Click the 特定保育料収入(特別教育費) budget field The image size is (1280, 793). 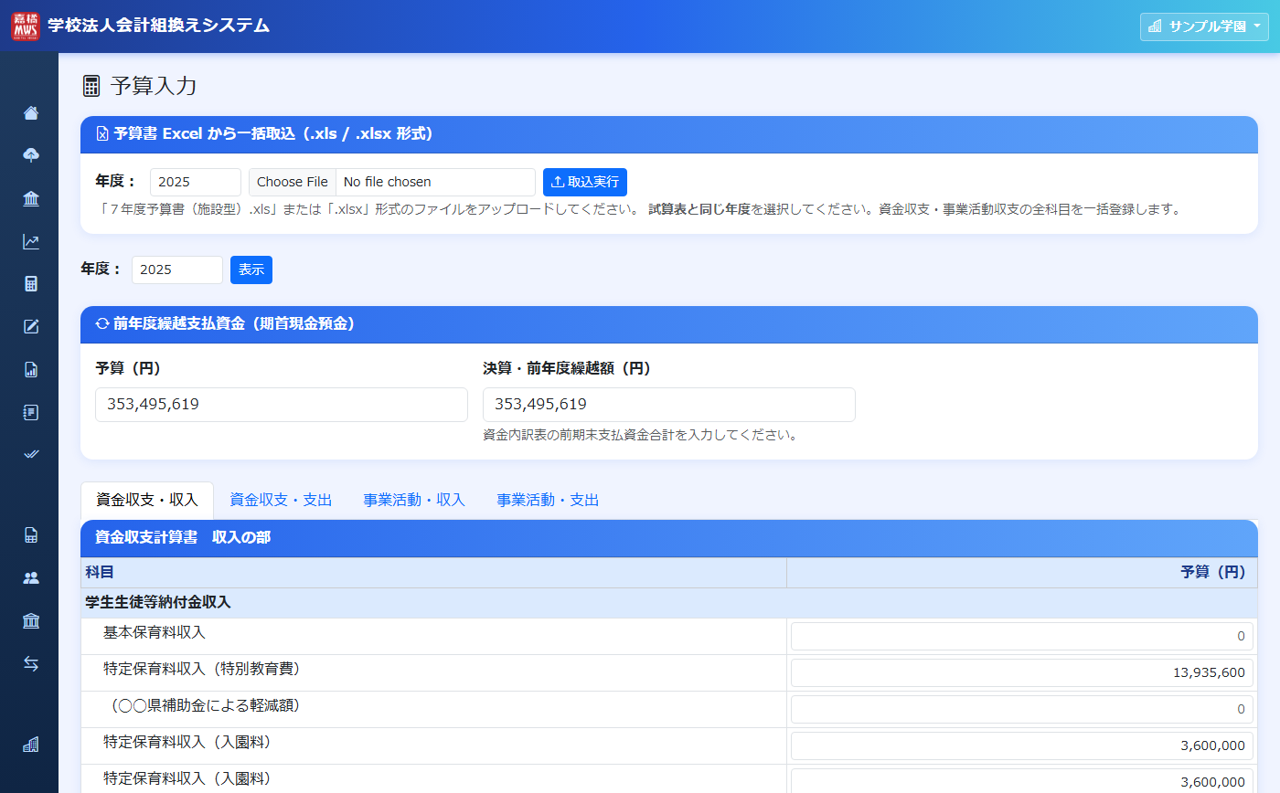(1022, 673)
